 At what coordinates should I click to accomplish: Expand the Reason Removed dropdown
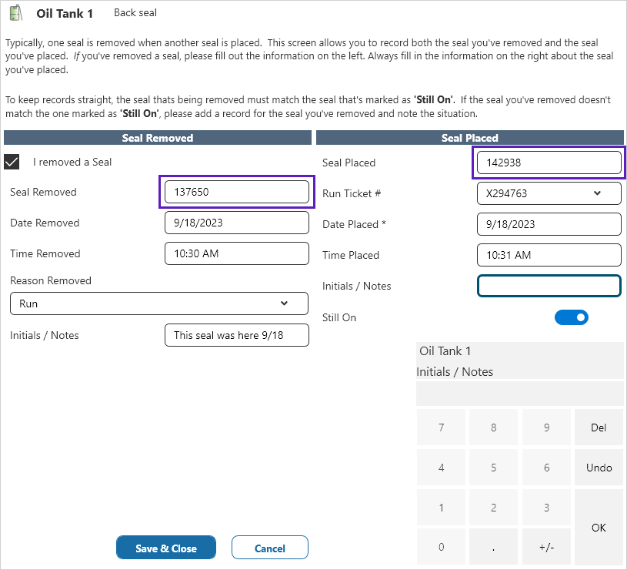(159, 303)
